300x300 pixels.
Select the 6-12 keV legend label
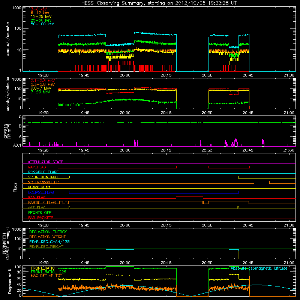pos(40,13)
